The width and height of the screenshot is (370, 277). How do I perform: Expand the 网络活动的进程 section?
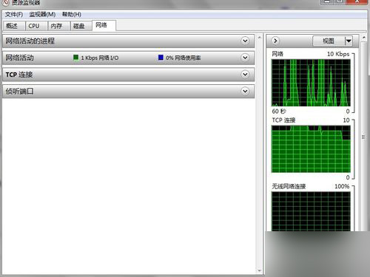click(x=245, y=41)
